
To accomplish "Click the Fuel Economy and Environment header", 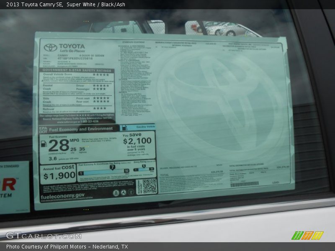I will click(81, 129).
